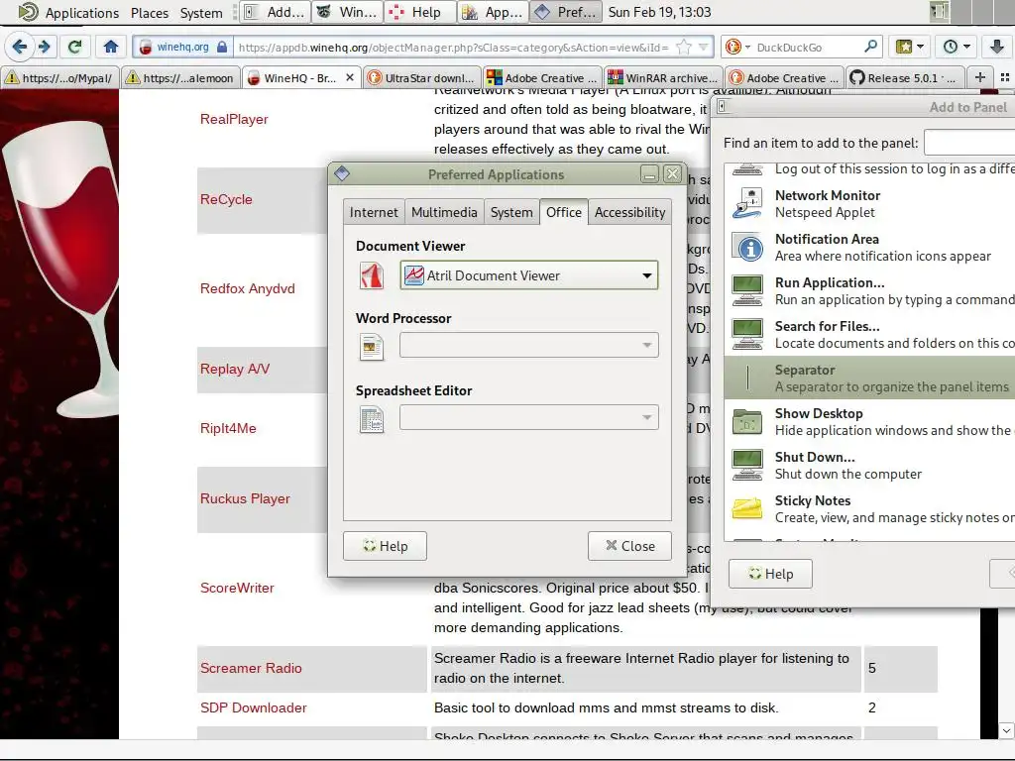The width and height of the screenshot is (1015, 761).
Task: Expand the Spreadsheet Editor dropdown
Action: point(529,417)
